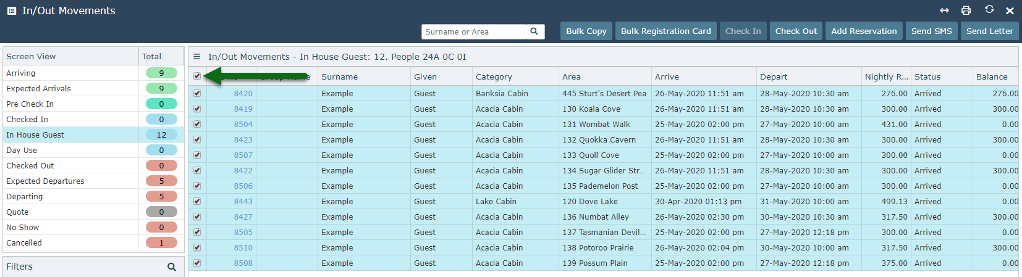Uncheck the checkbox for reservation 8443

click(197, 202)
